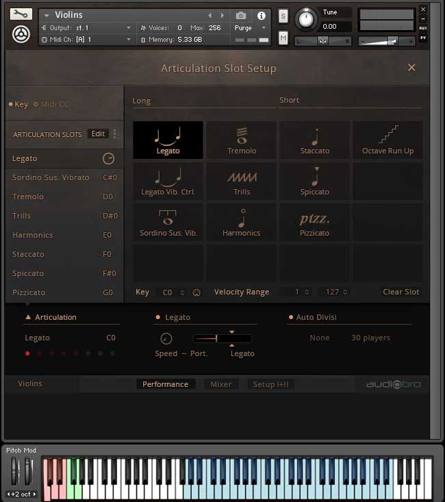Screen dimensions: 445x502
Task: Toggle the Legato enable dot
Action: tap(158, 317)
